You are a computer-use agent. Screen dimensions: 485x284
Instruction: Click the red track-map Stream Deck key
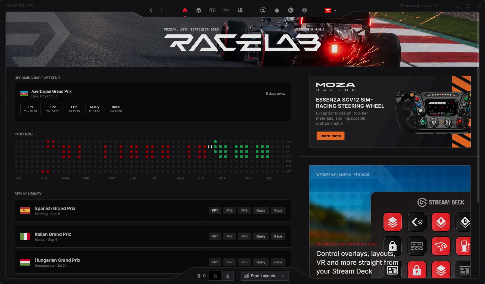[441, 246]
